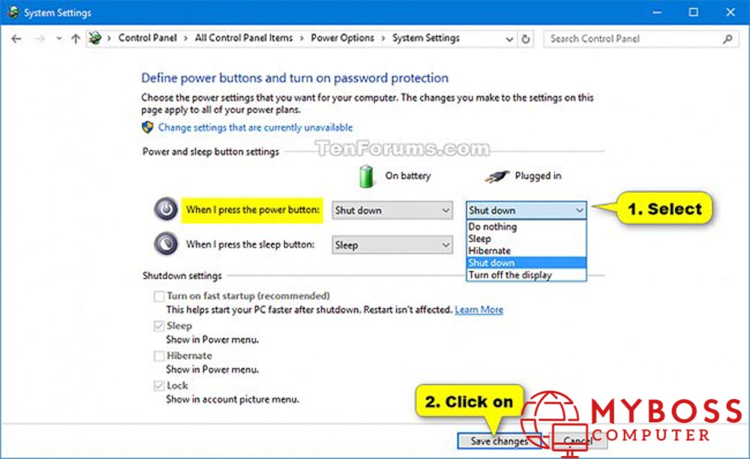Click the power button icon
750x459 pixels.
pos(166,209)
